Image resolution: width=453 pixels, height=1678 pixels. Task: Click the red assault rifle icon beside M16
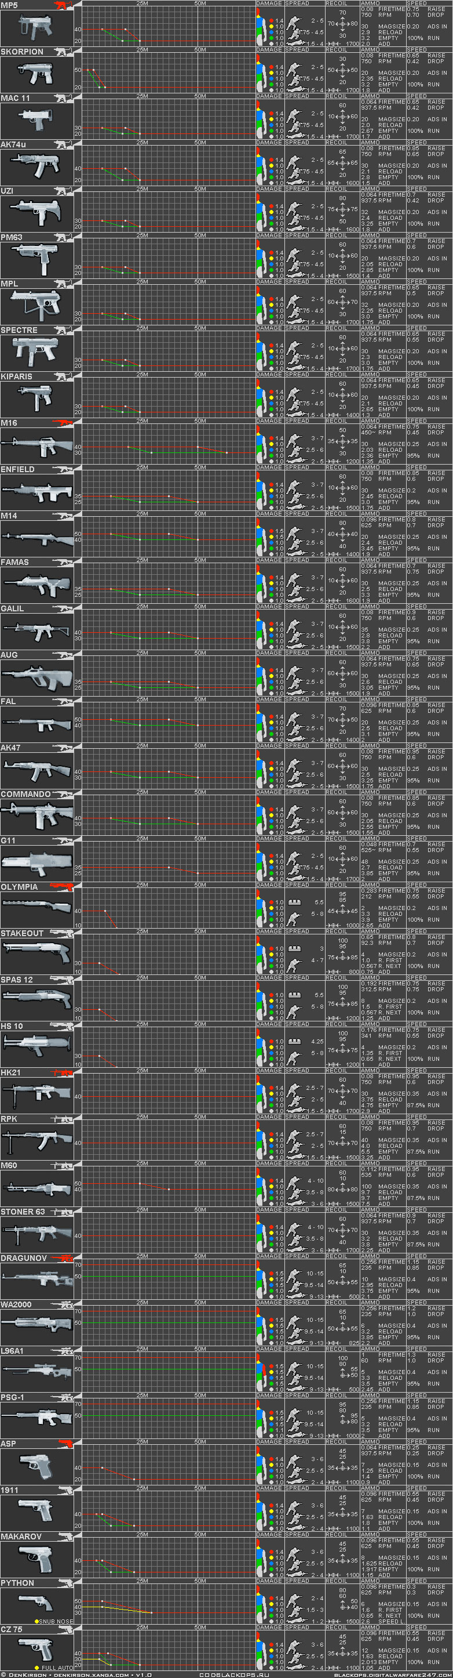tap(63, 423)
